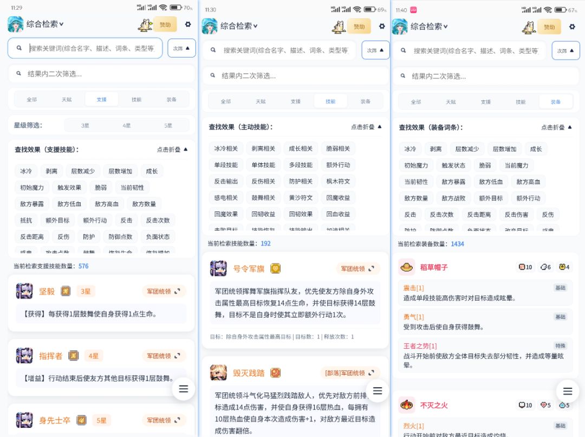Collapse the 查找效果（支援技能） panel via 点击折叠
The image size is (585, 437).
coord(172,150)
